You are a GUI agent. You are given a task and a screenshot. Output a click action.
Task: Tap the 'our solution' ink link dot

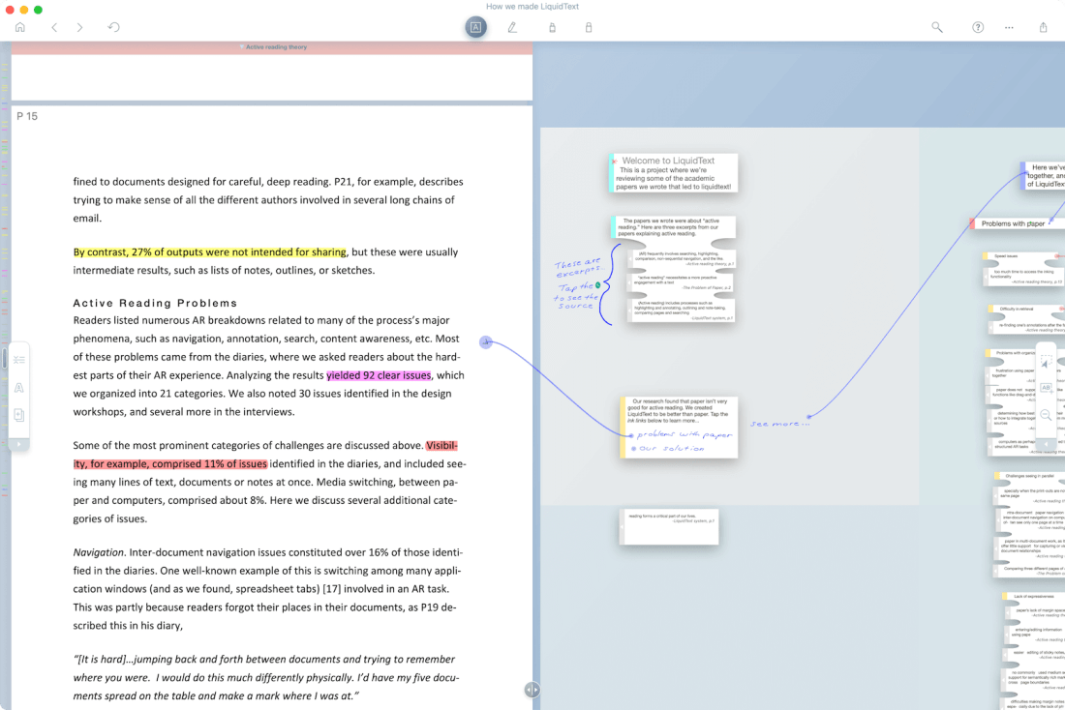click(x=634, y=449)
